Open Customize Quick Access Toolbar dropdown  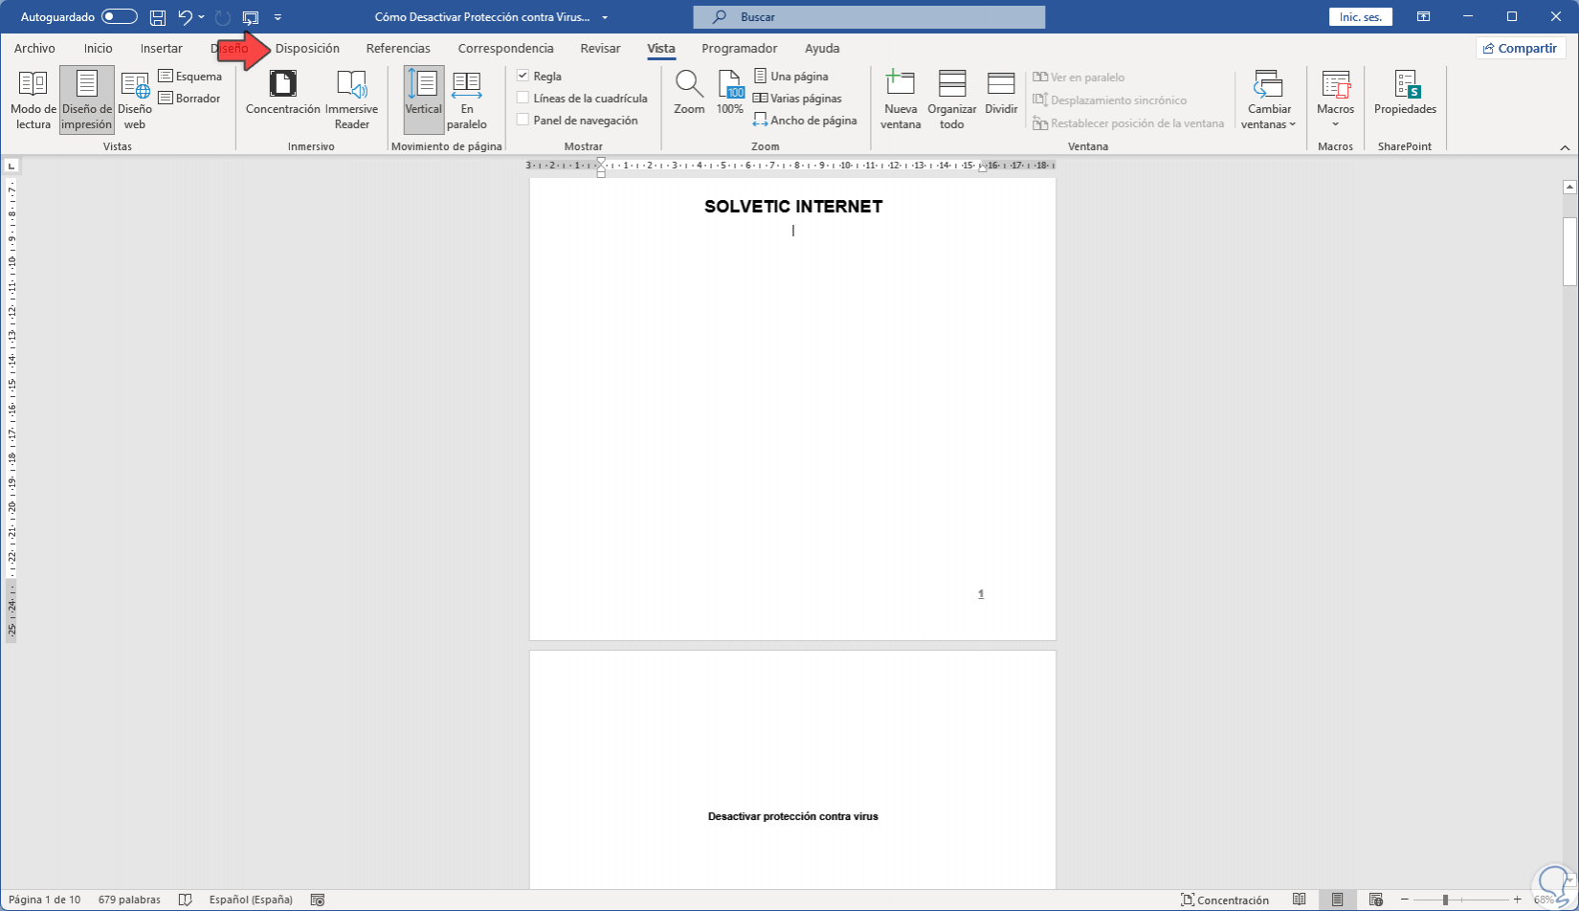click(278, 17)
